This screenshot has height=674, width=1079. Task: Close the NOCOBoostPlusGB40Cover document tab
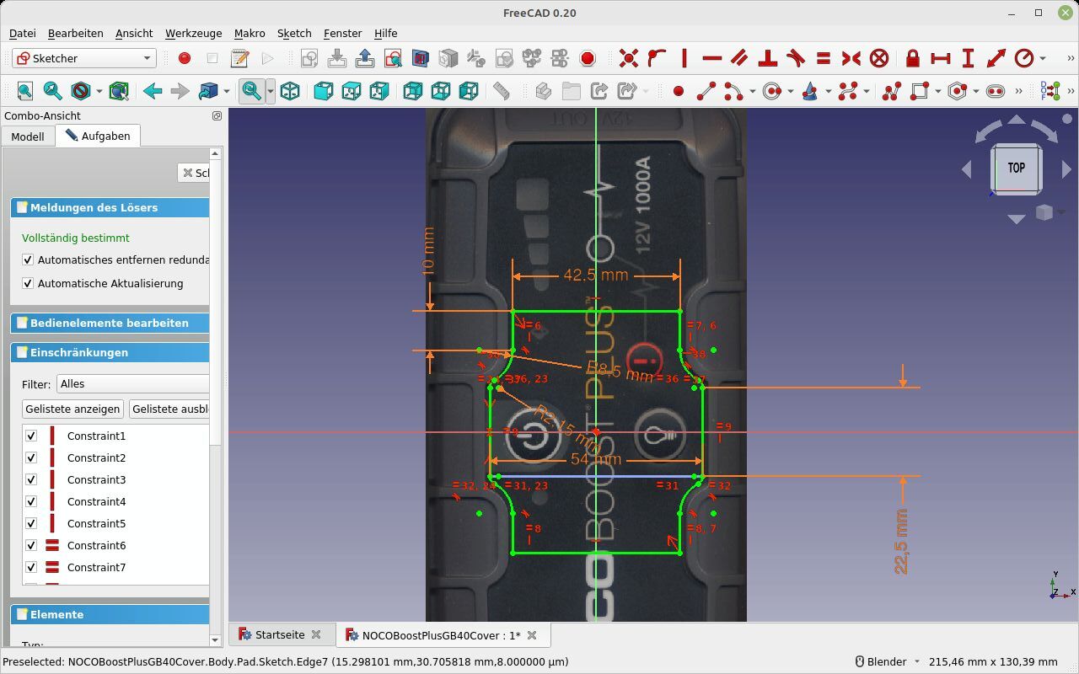pyautogui.click(x=532, y=635)
